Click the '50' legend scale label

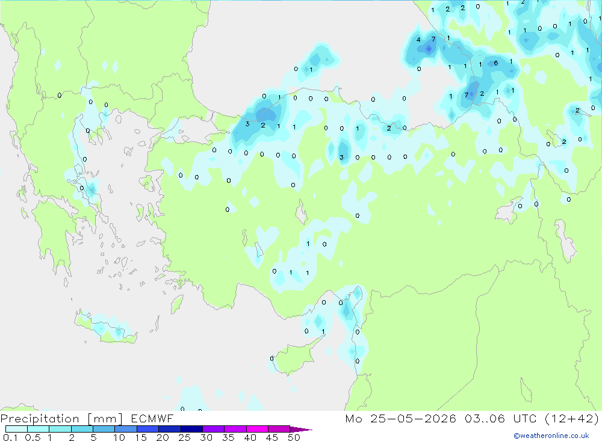click(x=294, y=437)
